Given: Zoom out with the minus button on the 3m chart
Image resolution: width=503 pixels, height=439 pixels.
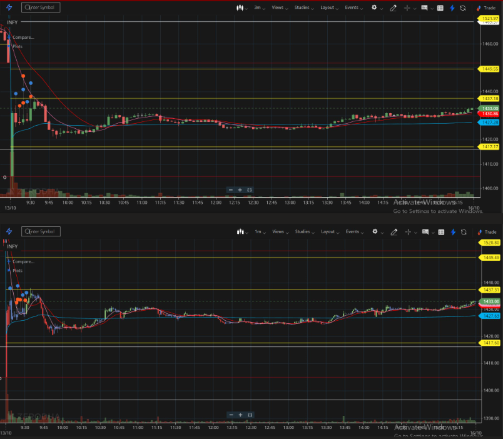Looking at the screenshot, I should tap(231, 190).
